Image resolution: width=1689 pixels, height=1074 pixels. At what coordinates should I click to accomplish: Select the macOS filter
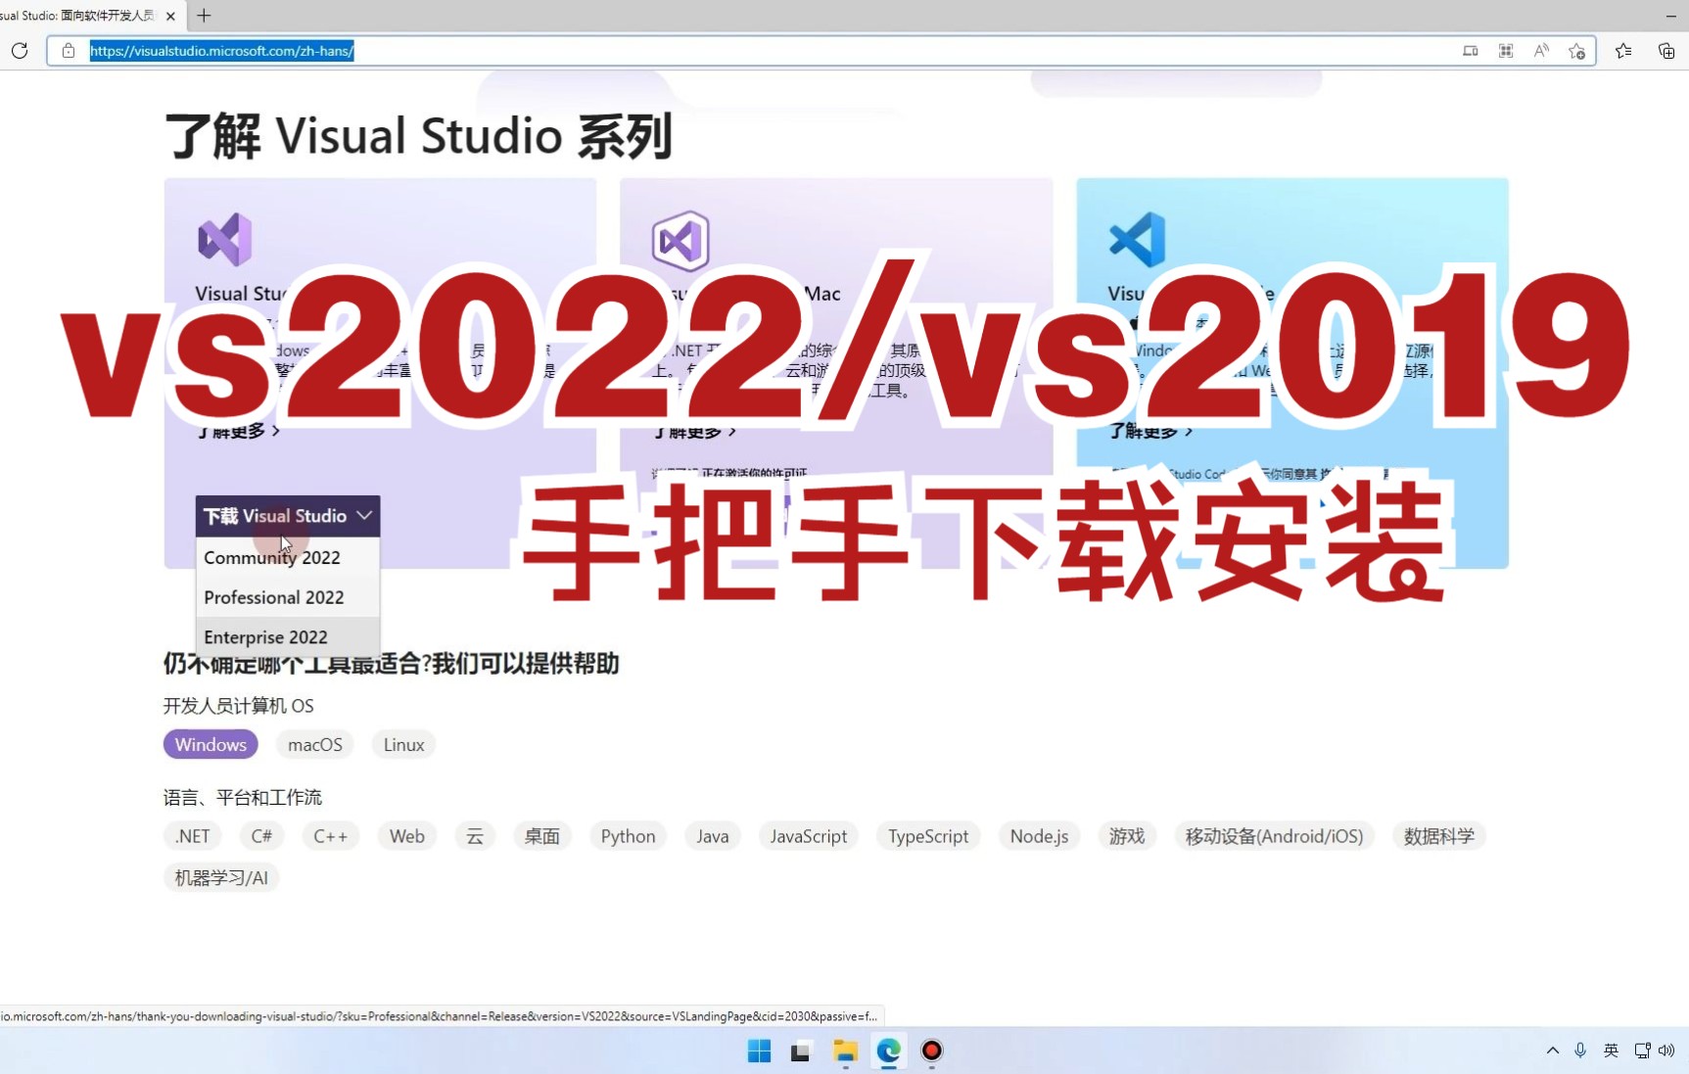pos(315,744)
